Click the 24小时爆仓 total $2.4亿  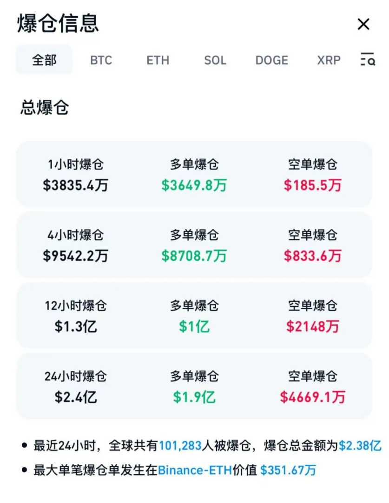click(x=75, y=397)
